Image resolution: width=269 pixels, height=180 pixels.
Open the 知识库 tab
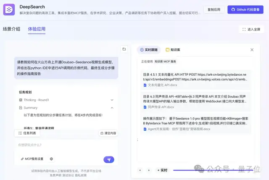173,50
